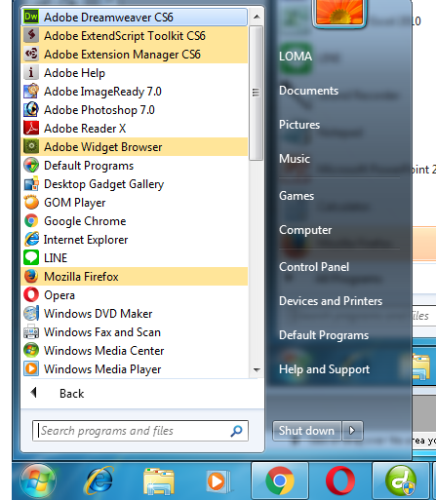Click the green shielded taskbar app icon

point(401,481)
